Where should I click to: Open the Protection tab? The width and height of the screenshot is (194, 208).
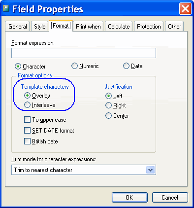149,27
